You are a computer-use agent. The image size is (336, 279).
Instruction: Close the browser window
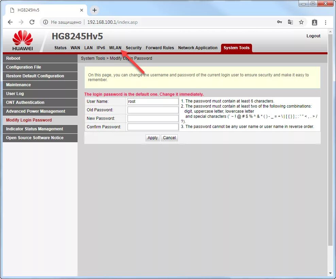point(325,4)
